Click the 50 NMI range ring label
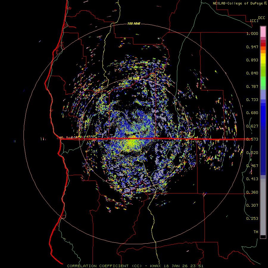 [x=134, y=79]
